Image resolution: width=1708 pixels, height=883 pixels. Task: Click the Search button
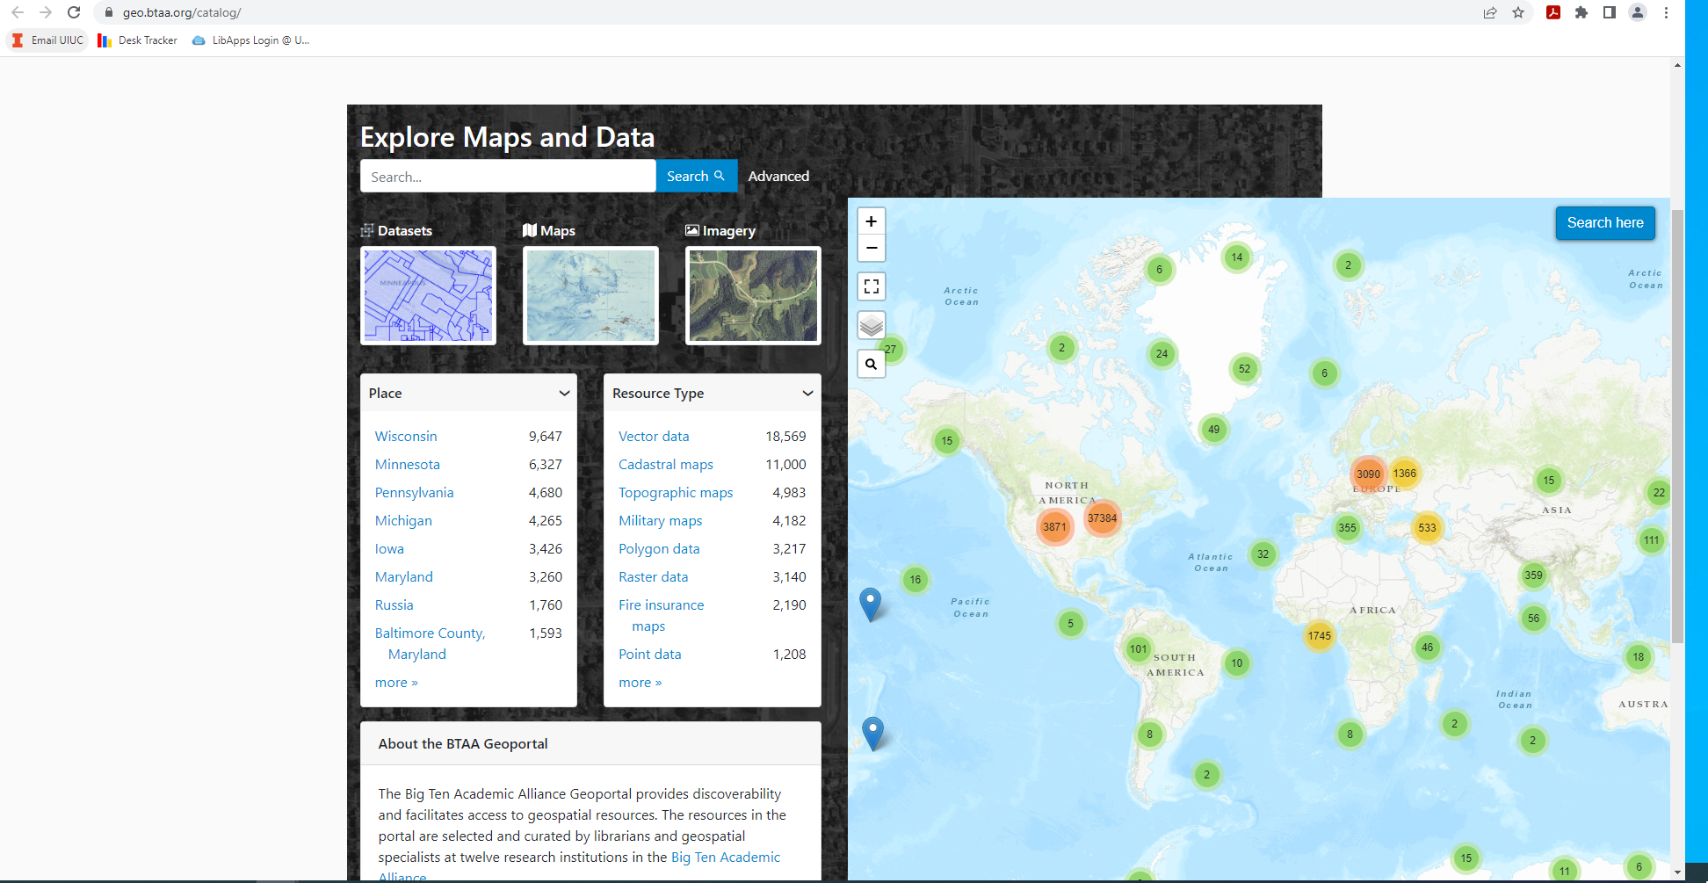pos(696,177)
